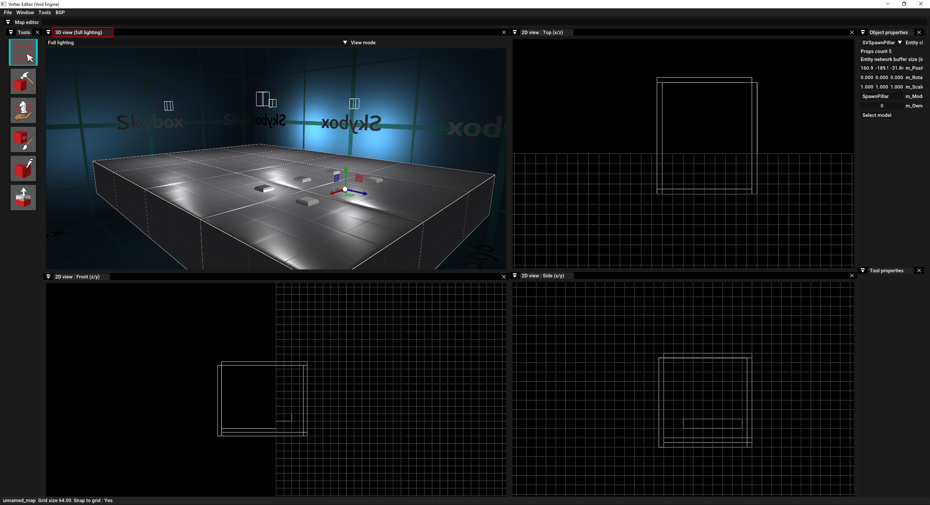Select the face extrude arrow tool
The image size is (930, 505).
pos(23,197)
